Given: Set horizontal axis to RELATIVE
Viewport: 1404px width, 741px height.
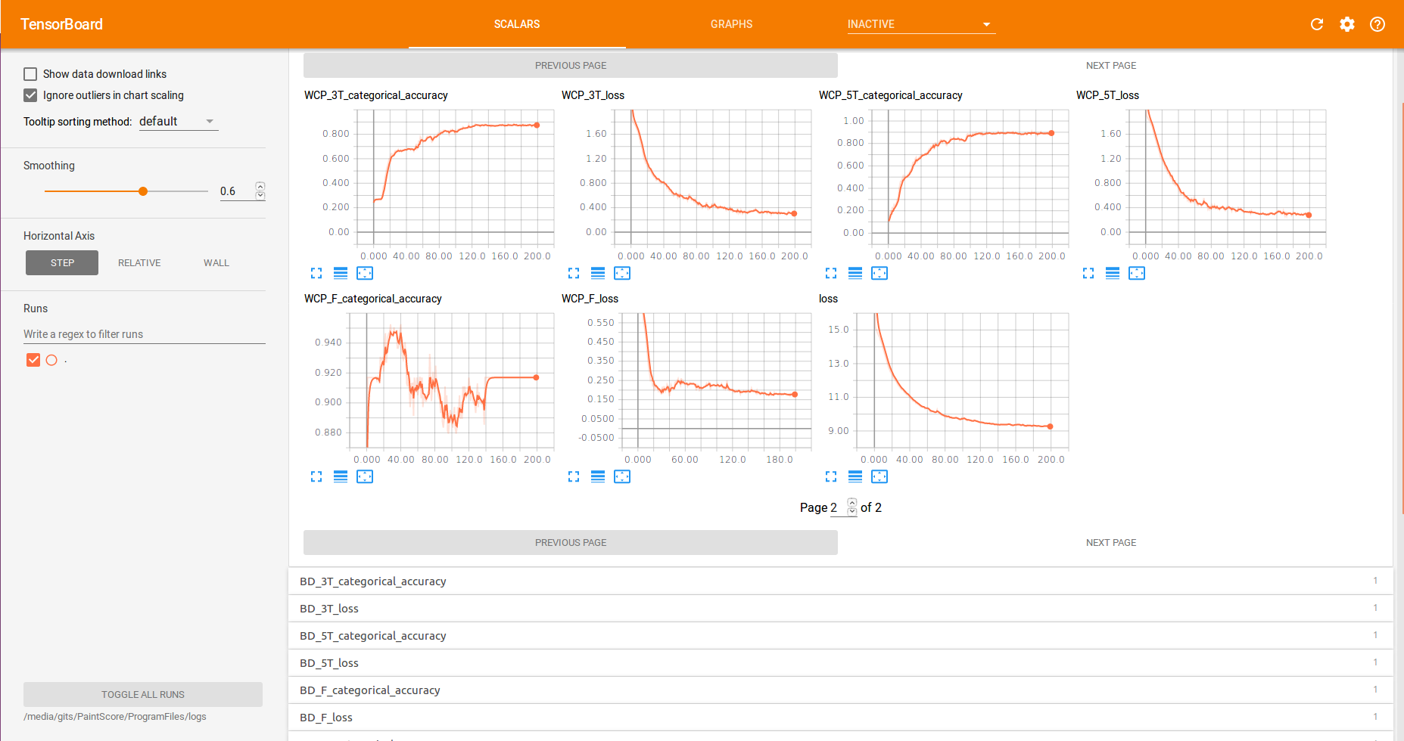Looking at the screenshot, I should pos(139,263).
